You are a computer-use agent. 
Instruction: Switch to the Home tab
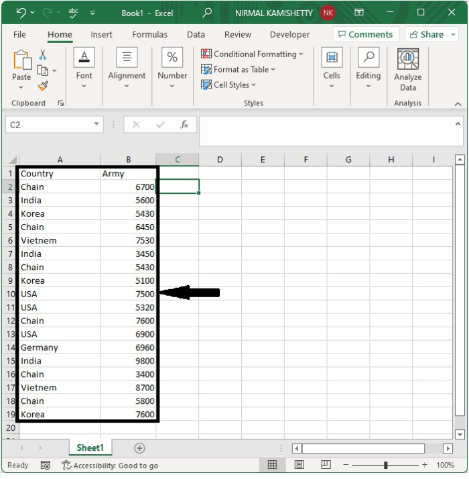coord(60,34)
